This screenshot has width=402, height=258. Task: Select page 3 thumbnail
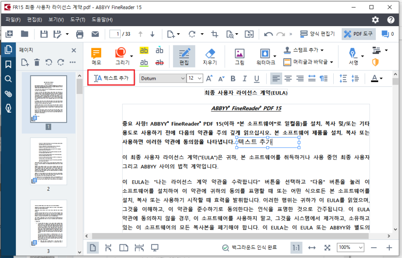tap(48, 224)
